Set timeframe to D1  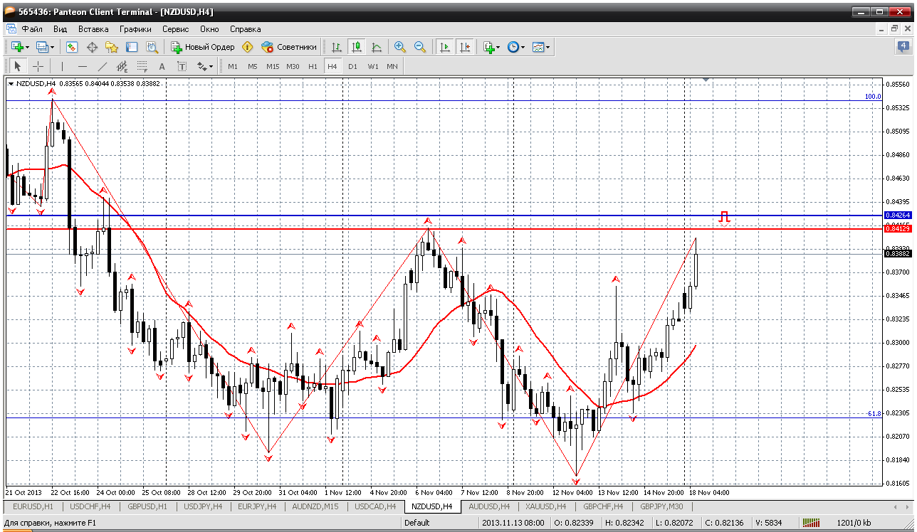pyautogui.click(x=352, y=66)
